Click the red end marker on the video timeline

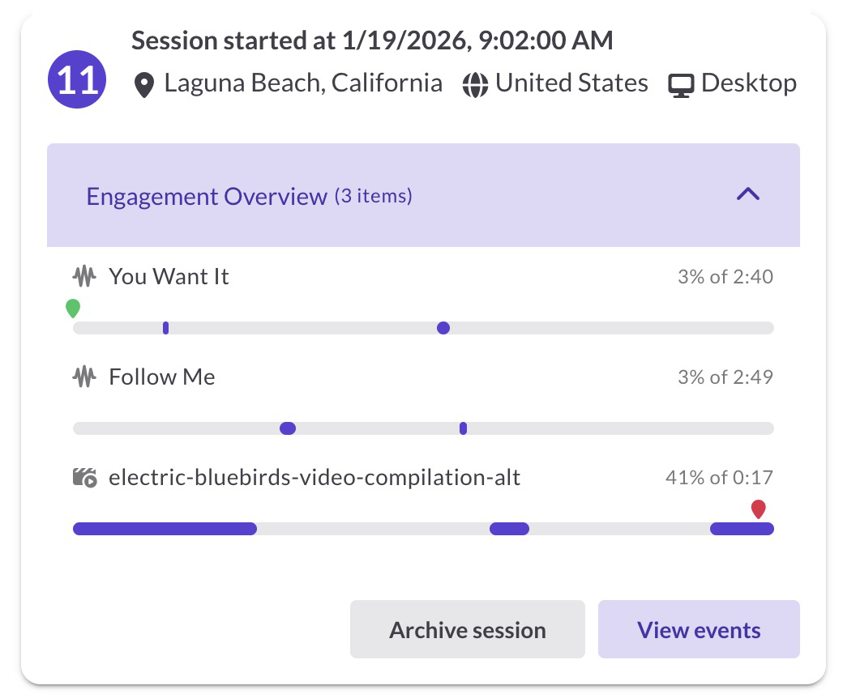pos(758,509)
